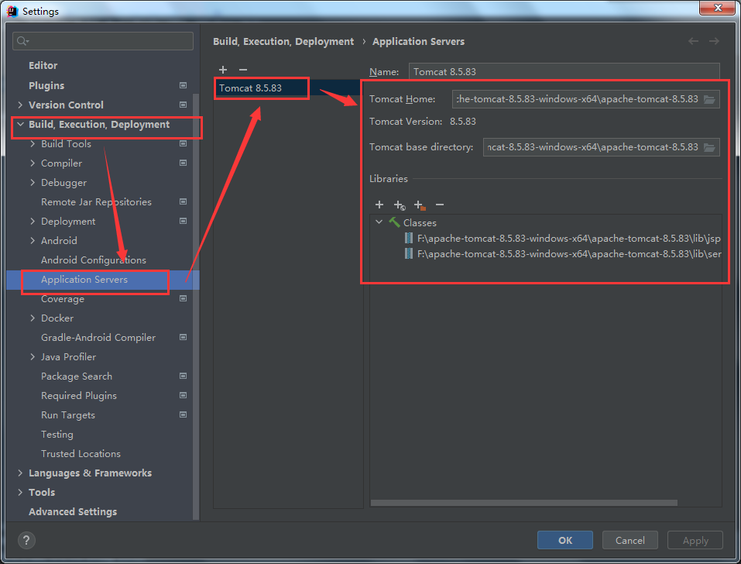Expand the Android node

tap(33, 240)
